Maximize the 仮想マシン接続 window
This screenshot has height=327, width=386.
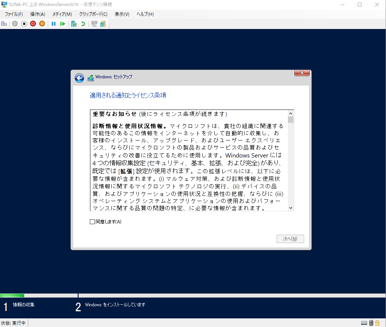(360, 5)
